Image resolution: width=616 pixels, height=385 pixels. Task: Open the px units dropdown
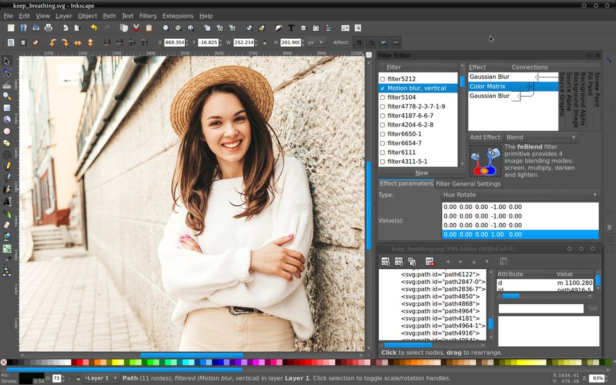click(315, 43)
